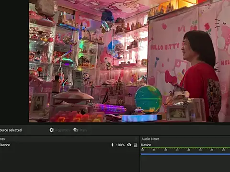Toggle the lock icon on Device source
This screenshot has height=172, width=230.
[x=136, y=145]
